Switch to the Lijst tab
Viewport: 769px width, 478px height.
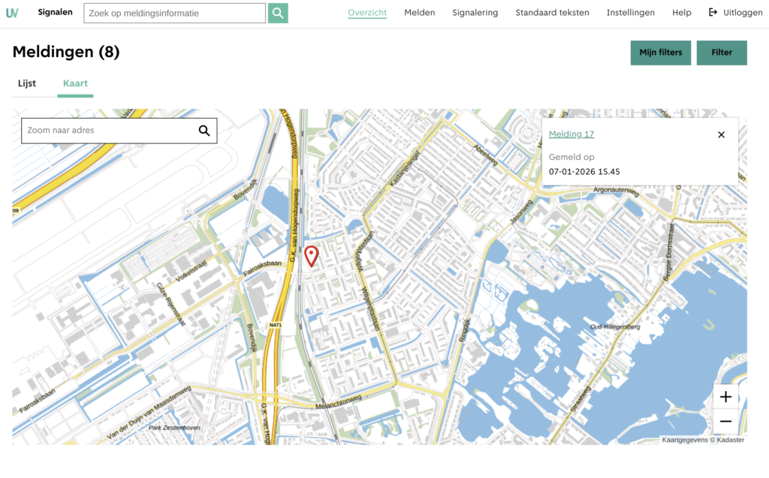pos(27,83)
